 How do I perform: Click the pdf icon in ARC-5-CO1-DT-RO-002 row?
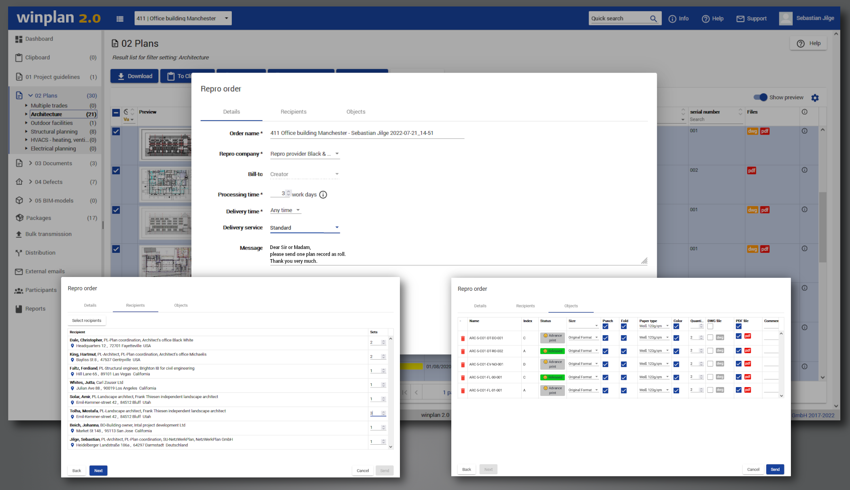click(x=748, y=350)
